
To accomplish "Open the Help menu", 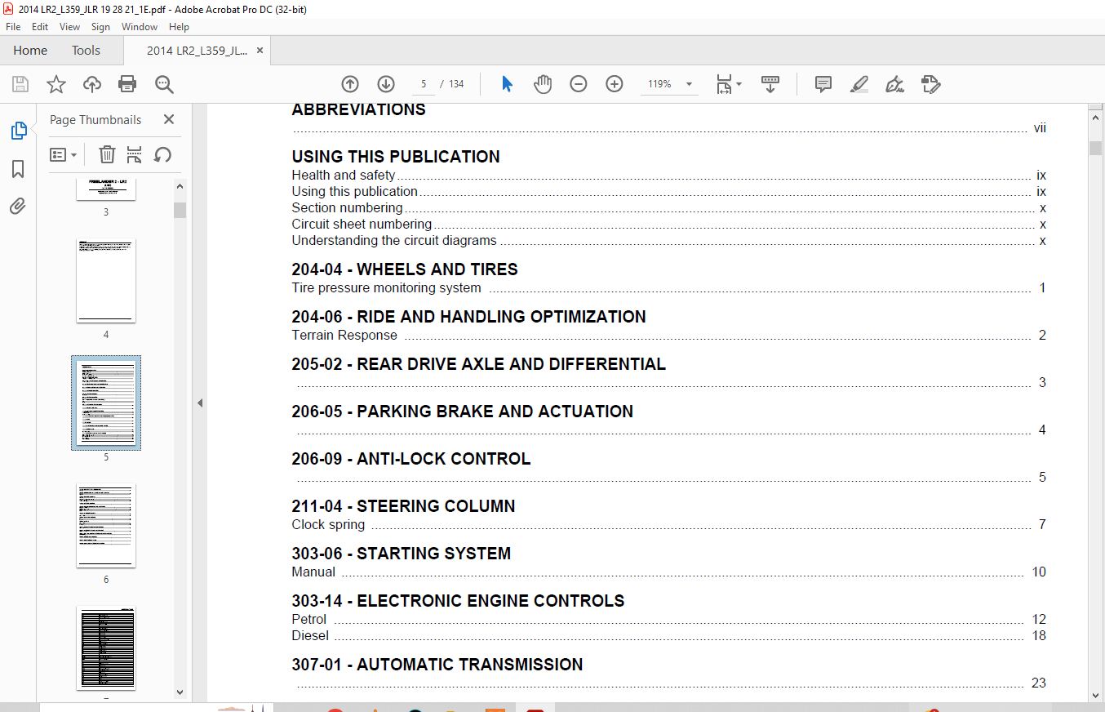I will (x=179, y=27).
